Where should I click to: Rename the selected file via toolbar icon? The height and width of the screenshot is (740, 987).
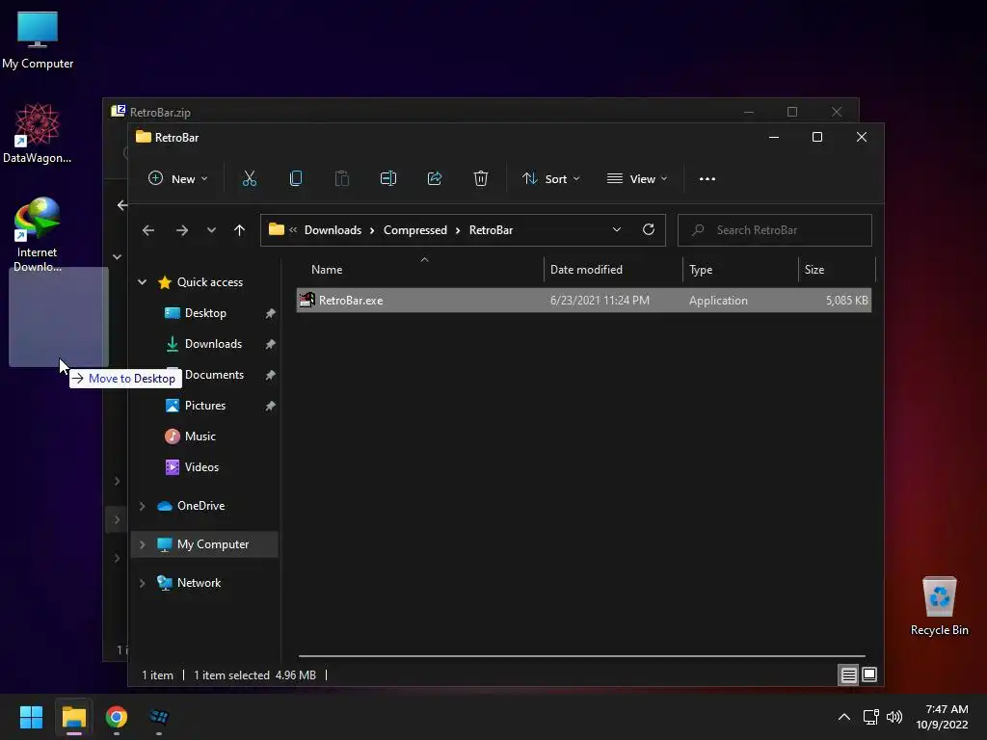click(x=388, y=178)
